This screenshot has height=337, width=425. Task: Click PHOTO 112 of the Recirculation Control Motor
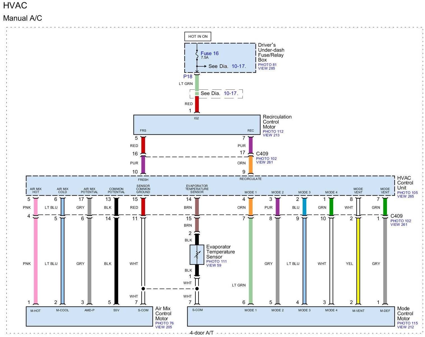tap(273, 131)
